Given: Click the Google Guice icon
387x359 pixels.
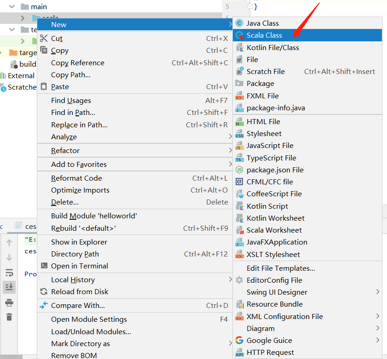Looking at the screenshot, I should coord(239,340).
